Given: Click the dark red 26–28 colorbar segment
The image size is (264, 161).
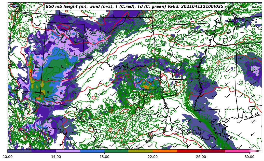Looking at the screenshot, I should [x=213, y=151].
